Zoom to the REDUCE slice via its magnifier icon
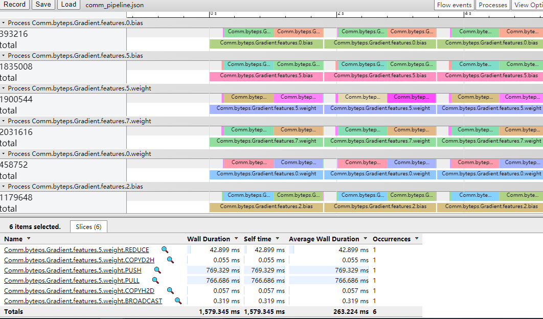The height and width of the screenshot is (319, 543). (x=165, y=250)
